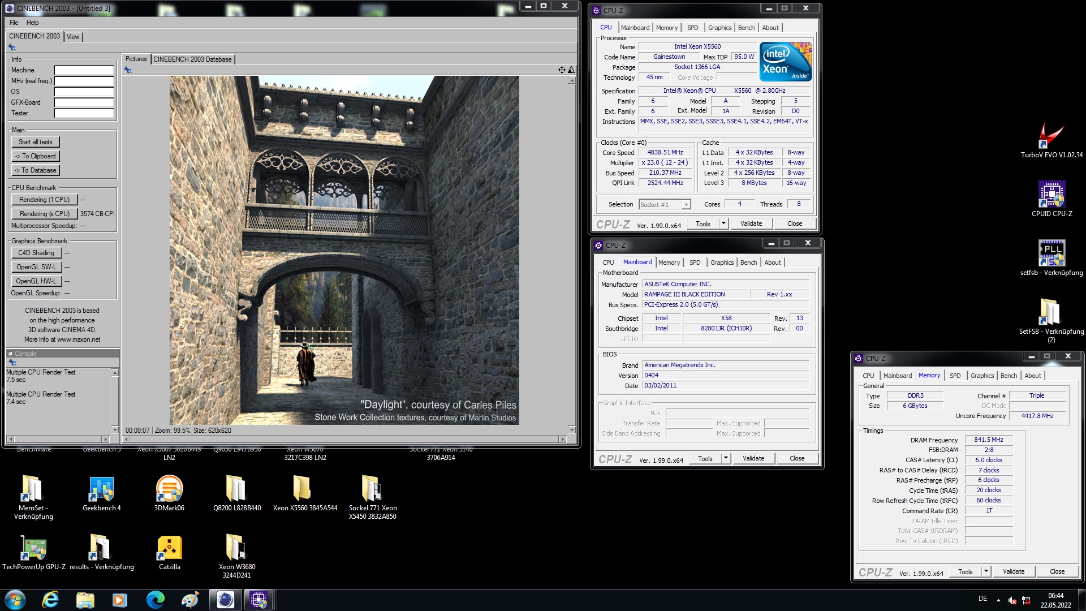Open SetFSB - Verknüpfung (2) folder icon
Image resolution: width=1086 pixels, height=611 pixels.
tap(1051, 321)
